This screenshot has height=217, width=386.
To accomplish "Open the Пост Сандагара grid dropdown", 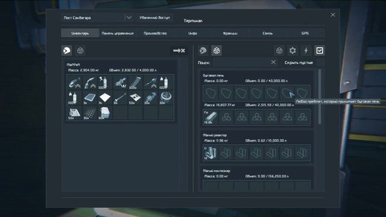I will click(x=97, y=17).
